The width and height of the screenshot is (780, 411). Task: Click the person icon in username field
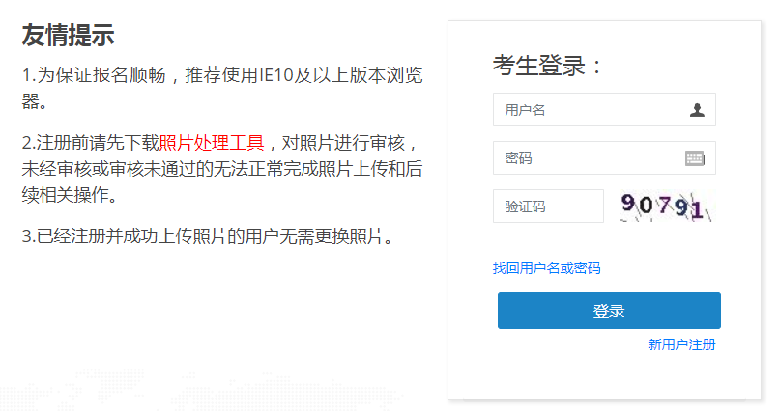[x=697, y=110]
